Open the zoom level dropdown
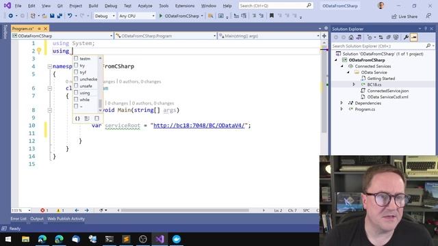 click(x=29, y=210)
